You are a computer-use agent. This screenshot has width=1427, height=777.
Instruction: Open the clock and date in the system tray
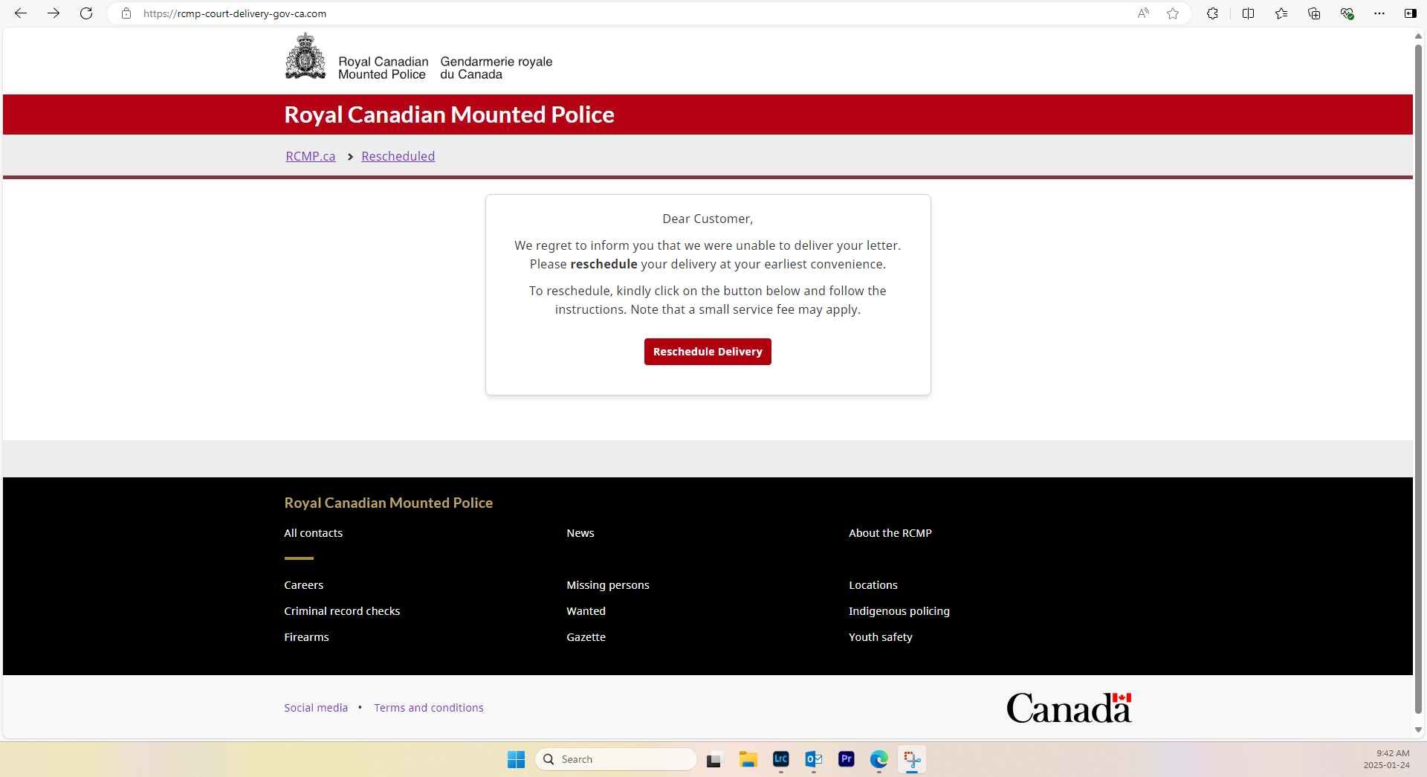click(1387, 759)
